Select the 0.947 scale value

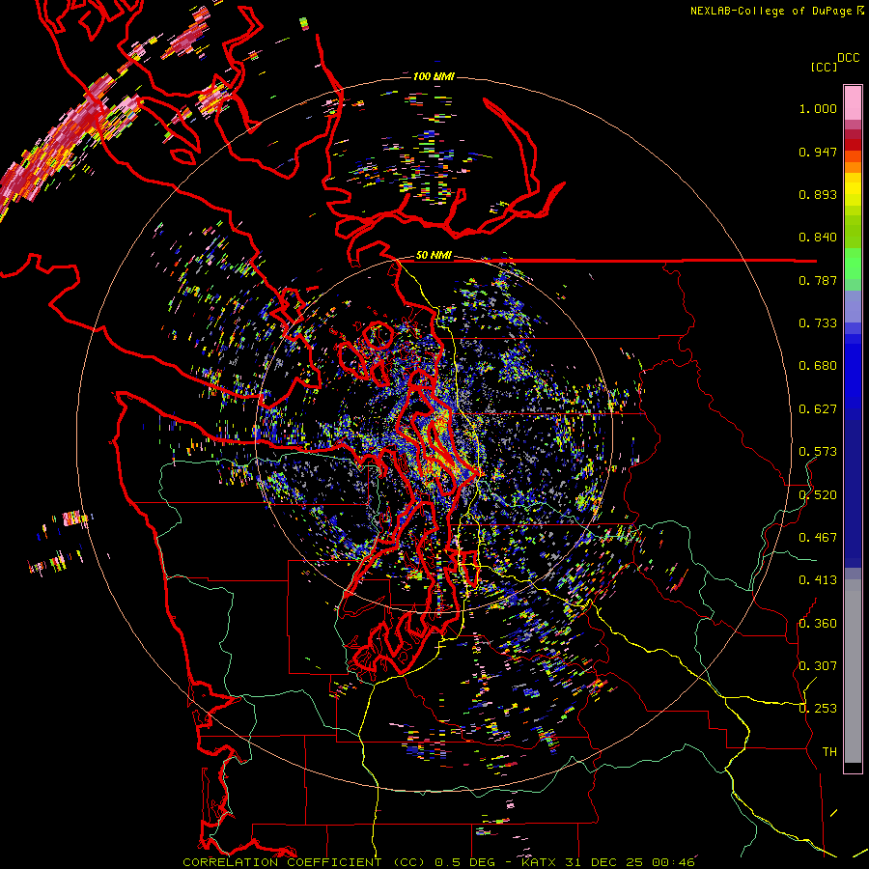click(818, 152)
